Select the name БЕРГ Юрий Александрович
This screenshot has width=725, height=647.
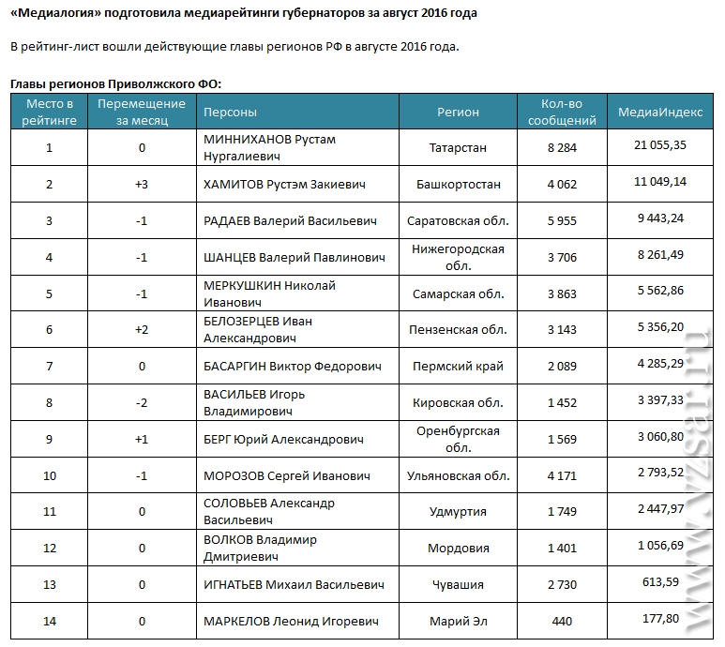coord(283,440)
